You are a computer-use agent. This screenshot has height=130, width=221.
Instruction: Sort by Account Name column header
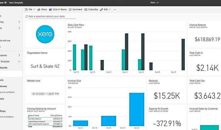click(x=33, y=116)
